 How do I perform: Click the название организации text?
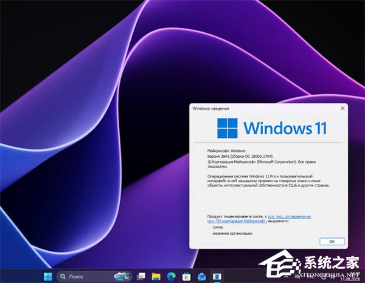click(x=232, y=233)
